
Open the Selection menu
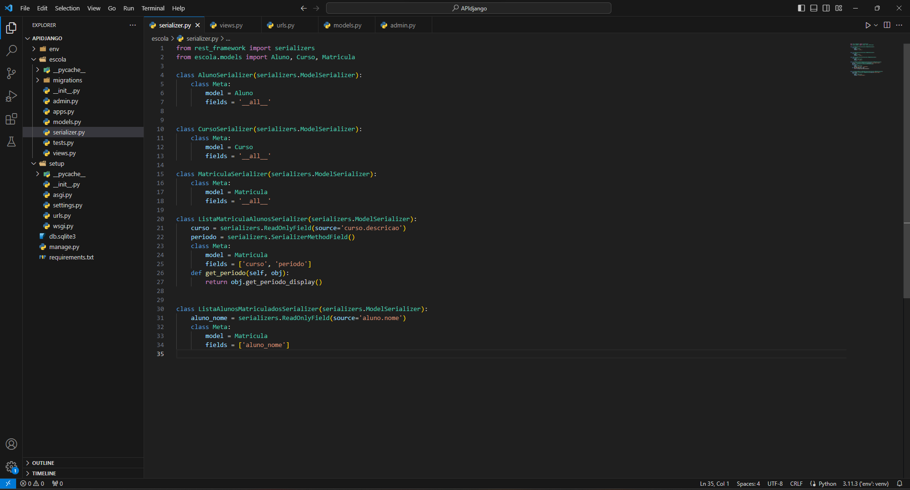(67, 8)
